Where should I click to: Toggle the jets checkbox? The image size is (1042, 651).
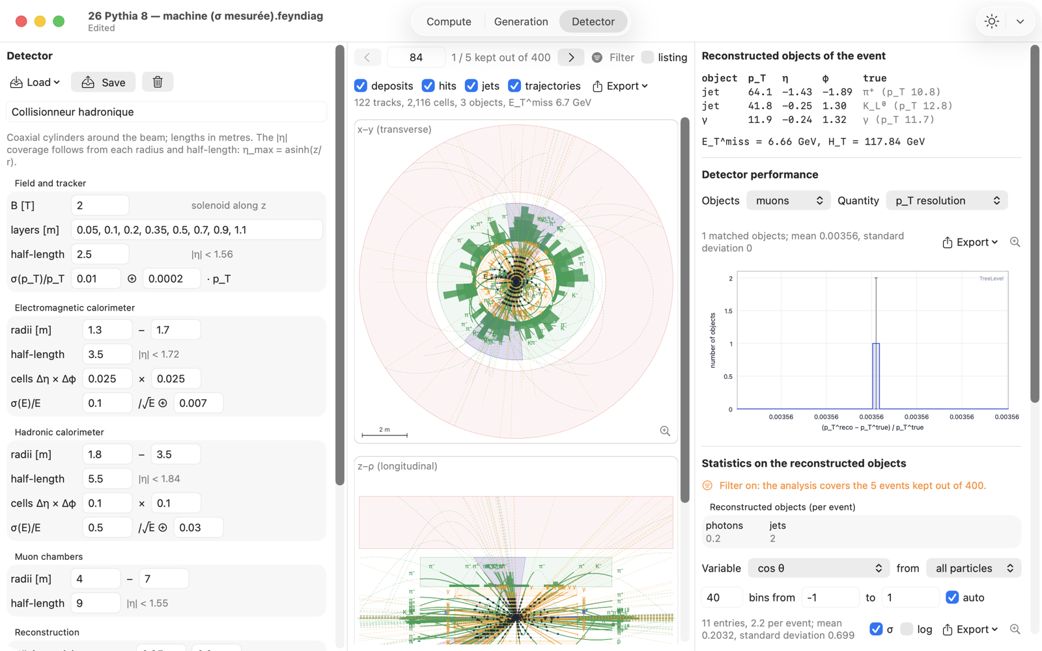coord(472,86)
